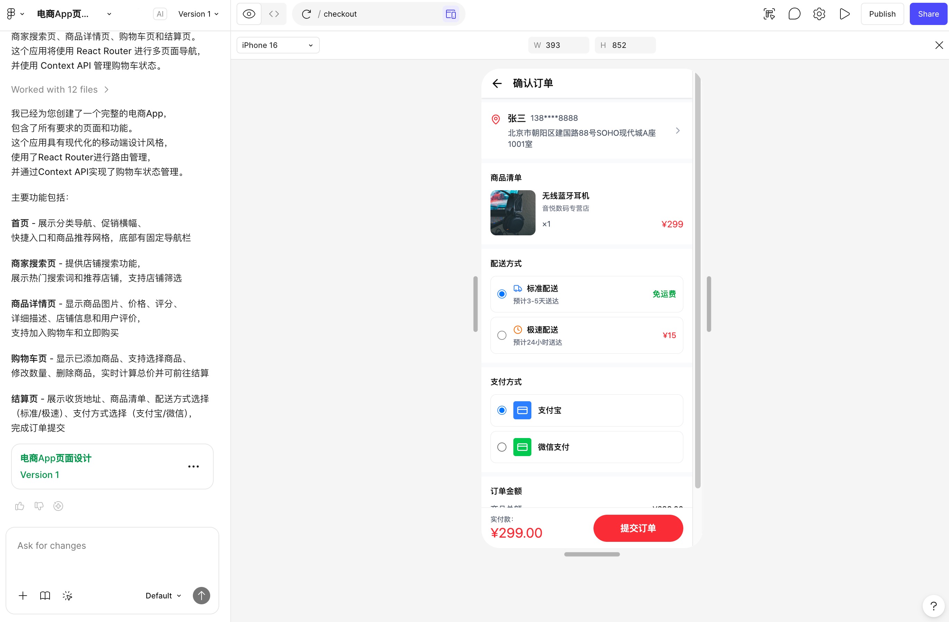Open the Default model dropdown
949x622 pixels.
[x=163, y=596]
